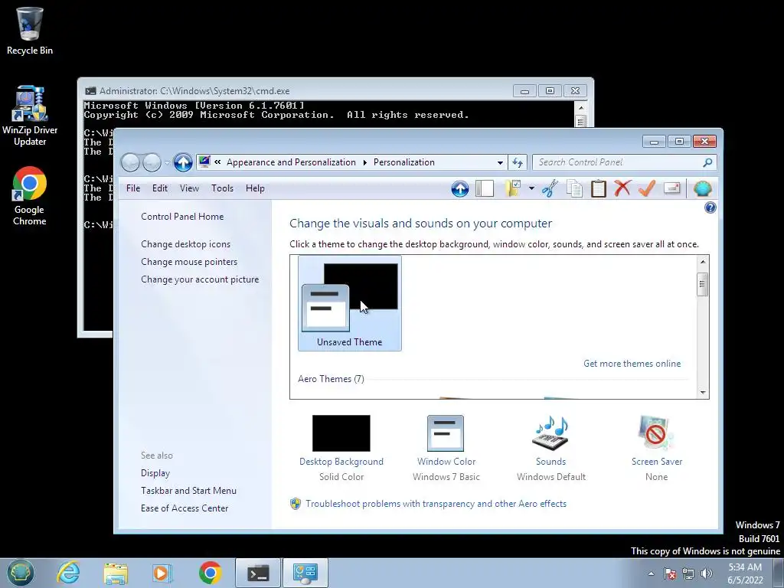The image size is (784, 588).
Task: Open the View menu
Action: pyautogui.click(x=190, y=188)
